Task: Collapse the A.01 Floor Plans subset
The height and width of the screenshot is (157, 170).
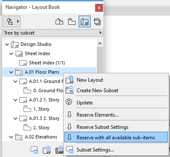Action: click(11, 72)
